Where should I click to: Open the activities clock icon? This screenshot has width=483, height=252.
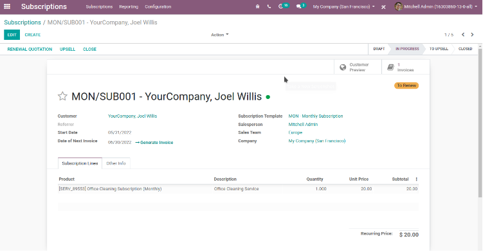pos(280,6)
